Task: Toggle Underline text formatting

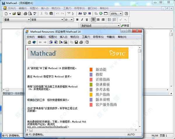Action: point(86,20)
